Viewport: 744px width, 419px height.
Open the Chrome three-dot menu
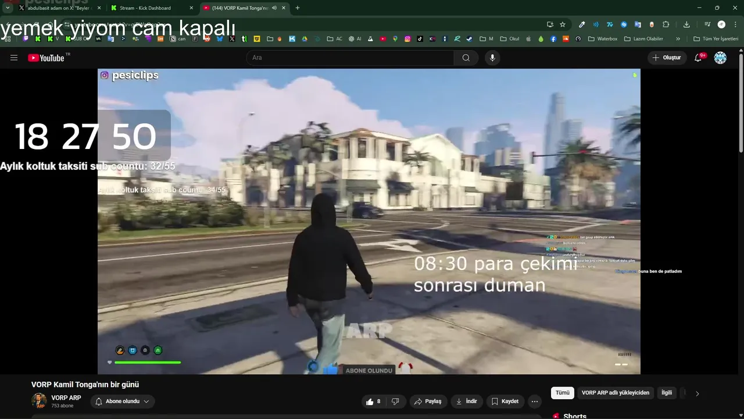[735, 24]
